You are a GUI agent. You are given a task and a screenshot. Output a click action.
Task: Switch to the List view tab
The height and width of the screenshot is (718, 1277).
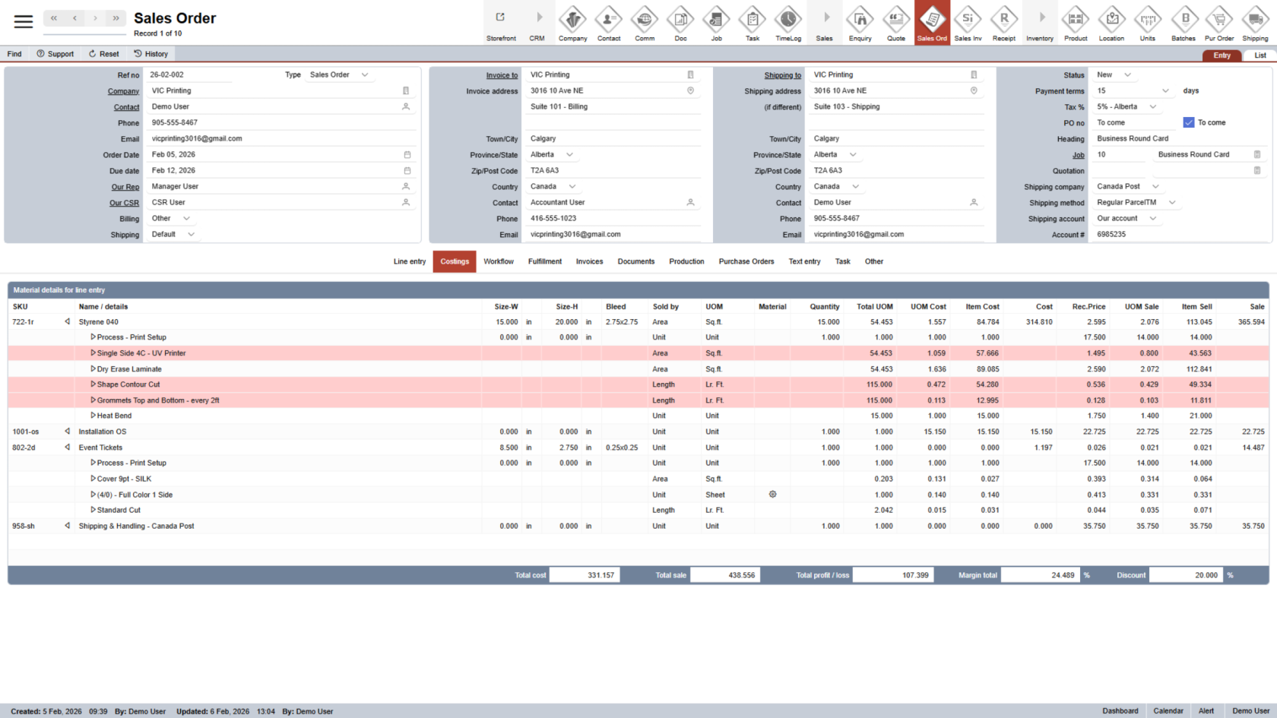pyautogui.click(x=1260, y=55)
